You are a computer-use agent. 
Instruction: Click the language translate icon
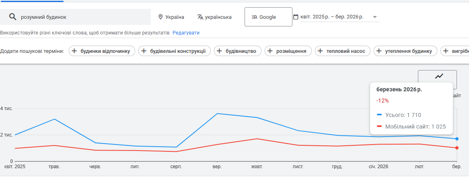click(x=200, y=17)
